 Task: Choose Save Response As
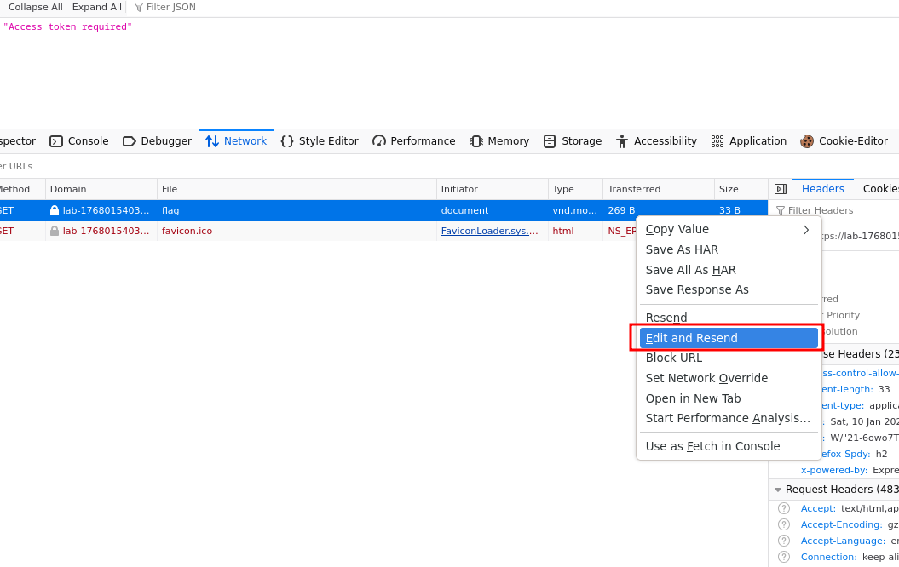[729, 289]
